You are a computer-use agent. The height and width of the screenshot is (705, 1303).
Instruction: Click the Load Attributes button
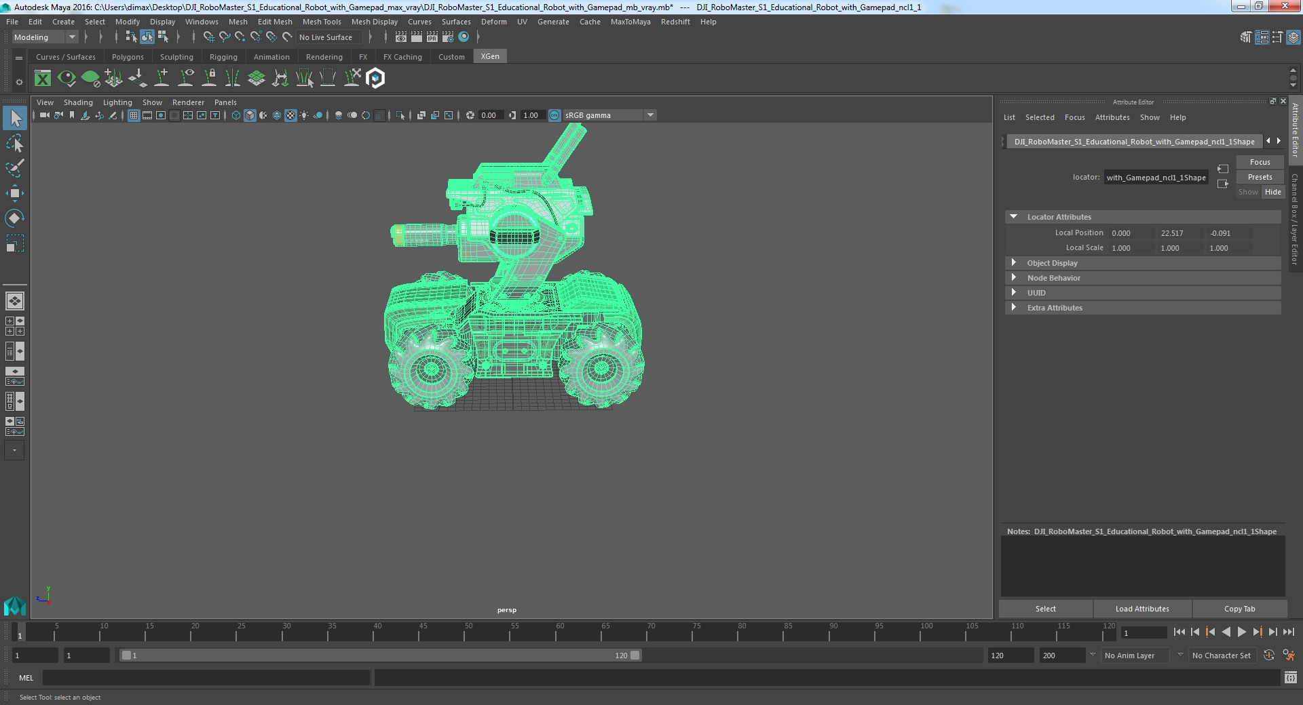click(1142, 609)
